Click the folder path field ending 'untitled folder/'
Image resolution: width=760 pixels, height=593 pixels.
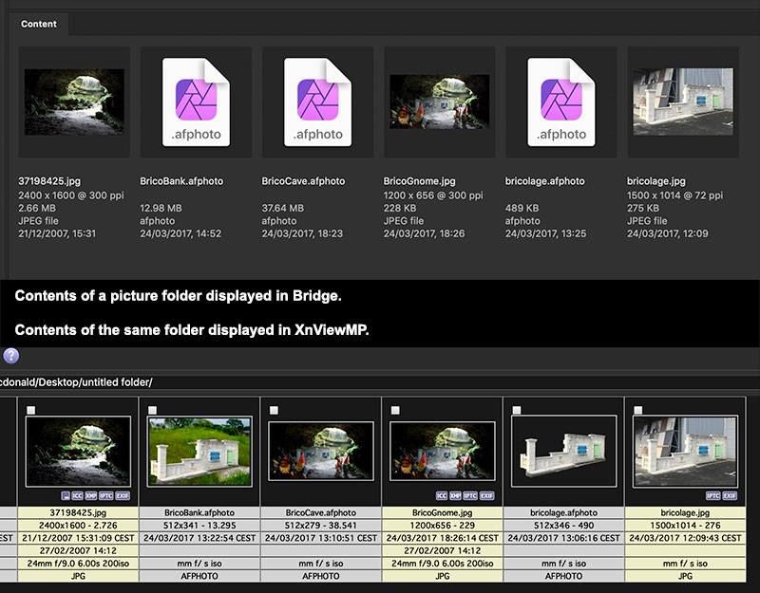tap(380, 382)
